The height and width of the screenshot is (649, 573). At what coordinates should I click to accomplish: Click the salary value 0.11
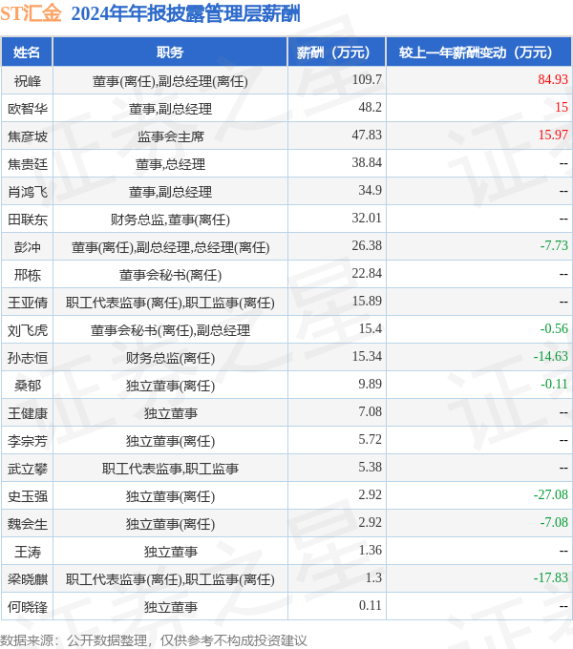371,606
